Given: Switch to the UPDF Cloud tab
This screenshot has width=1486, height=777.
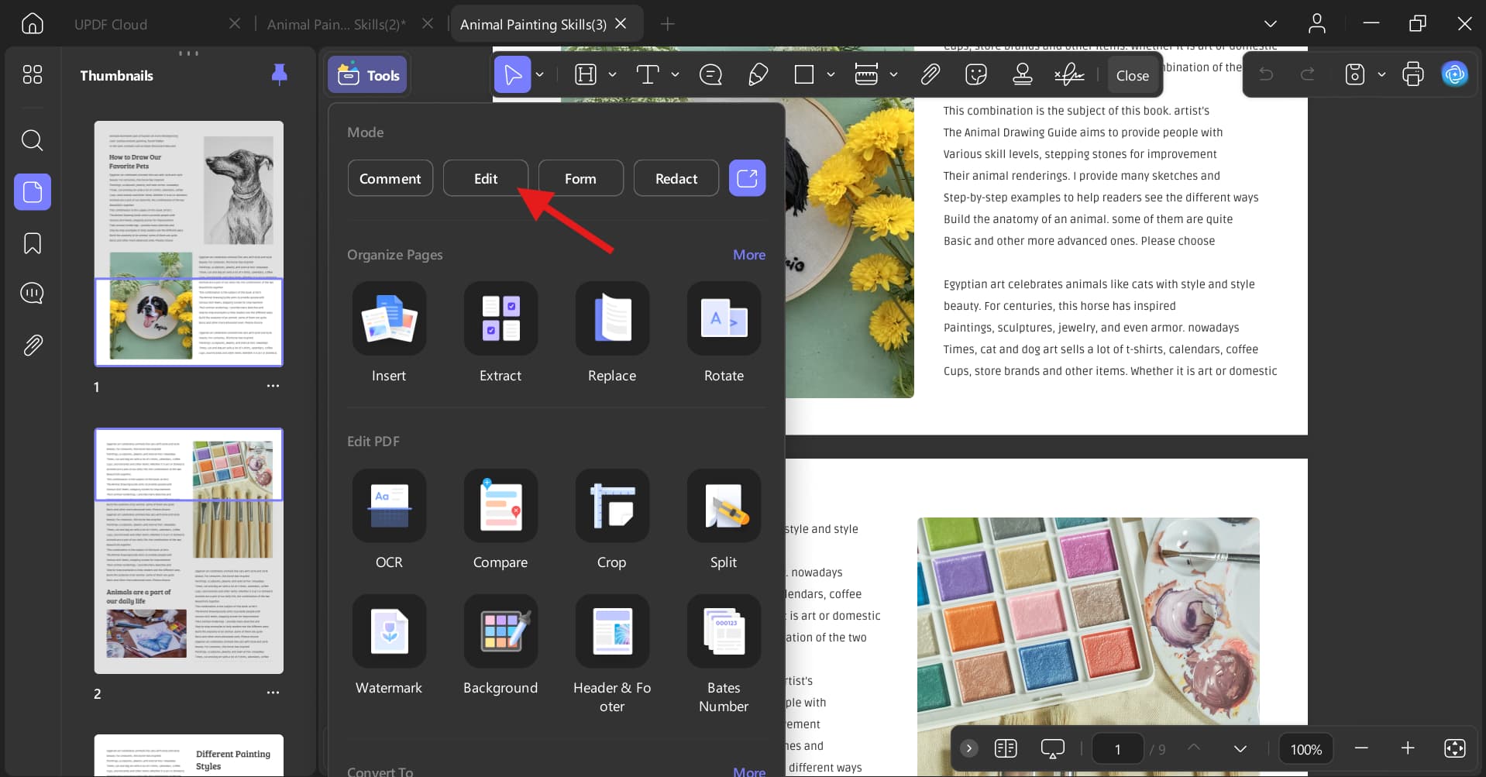Looking at the screenshot, I should click(111, 25).
